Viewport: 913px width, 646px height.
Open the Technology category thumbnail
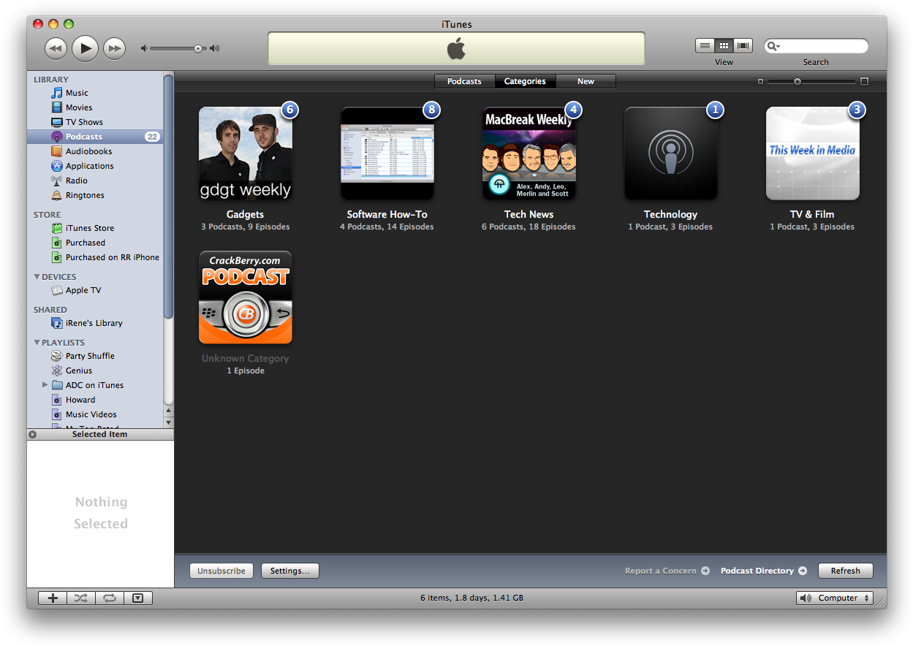pos(671,153)
